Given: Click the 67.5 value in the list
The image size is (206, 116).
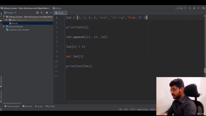Looking at the screenshot, I should point(142,18).
